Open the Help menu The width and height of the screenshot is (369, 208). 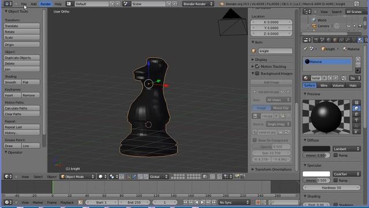[x=58, y=4]
